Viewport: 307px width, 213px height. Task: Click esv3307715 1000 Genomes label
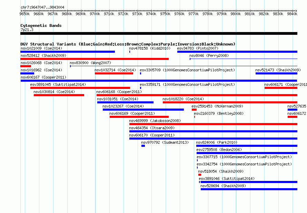(x=244, y=157)
